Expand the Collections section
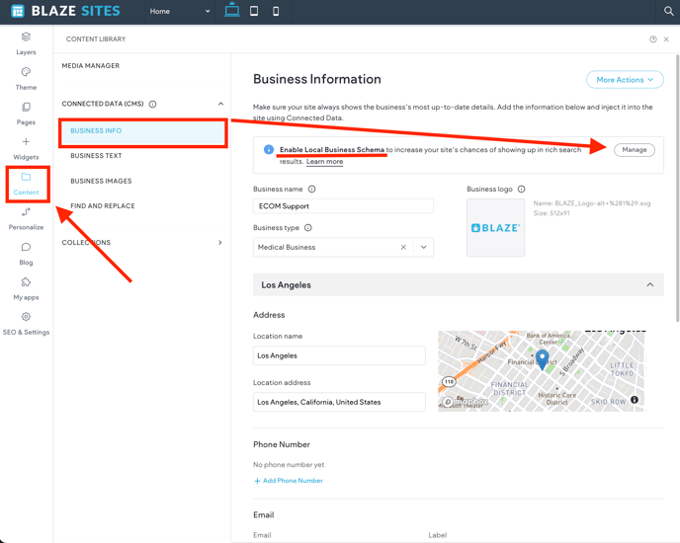 tap(219, 243)
